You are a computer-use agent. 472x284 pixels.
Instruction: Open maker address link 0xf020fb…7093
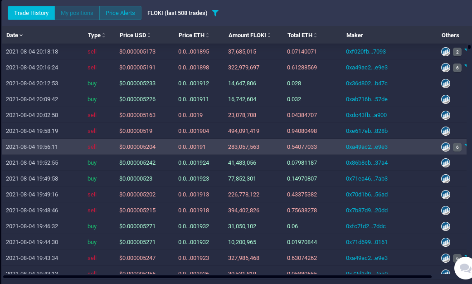point(367,52)
